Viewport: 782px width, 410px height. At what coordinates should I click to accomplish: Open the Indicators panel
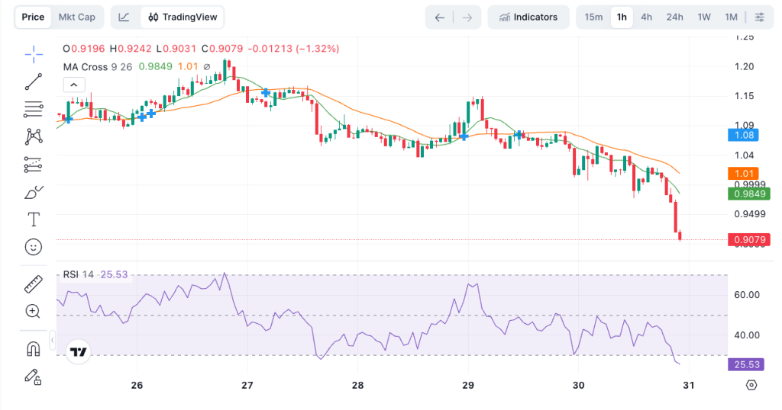coord(528,17)
